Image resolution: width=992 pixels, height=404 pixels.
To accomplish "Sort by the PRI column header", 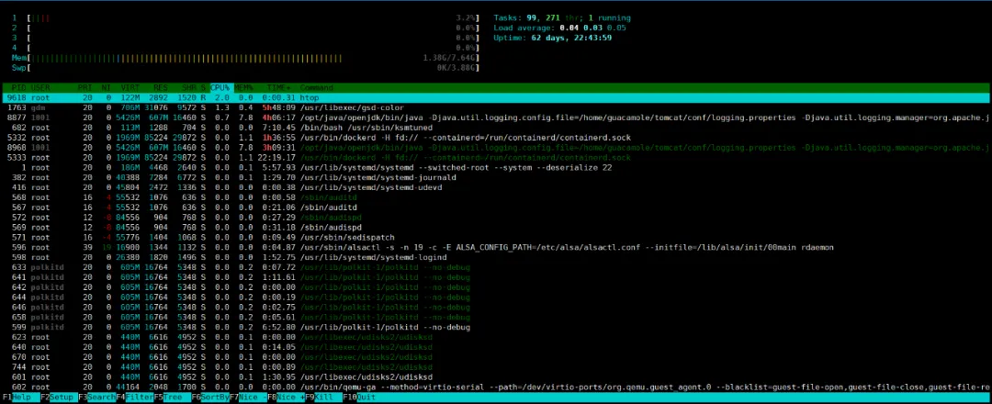I will tap(85, 88).
